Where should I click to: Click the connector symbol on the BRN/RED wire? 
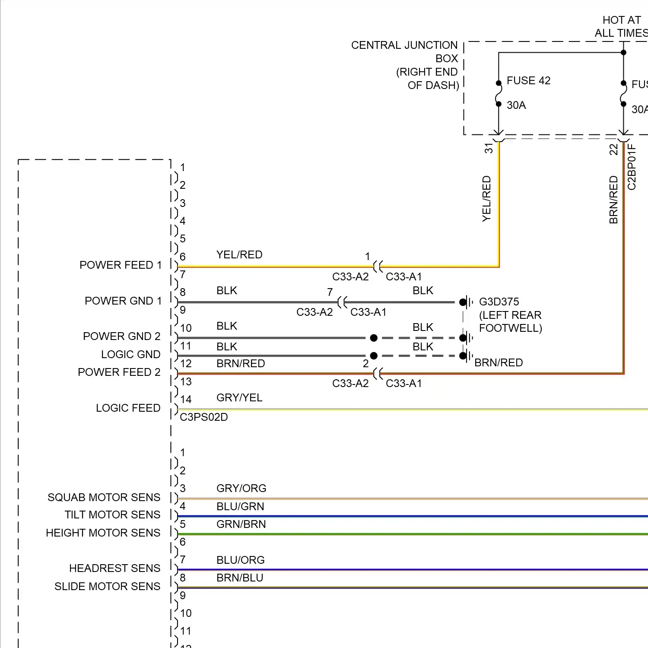point(378,373)
